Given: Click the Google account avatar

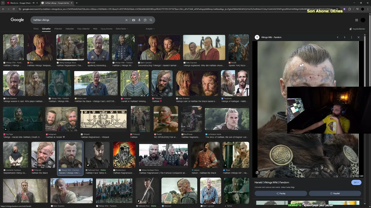Looking at the screenshot, I should coord(363,20).
